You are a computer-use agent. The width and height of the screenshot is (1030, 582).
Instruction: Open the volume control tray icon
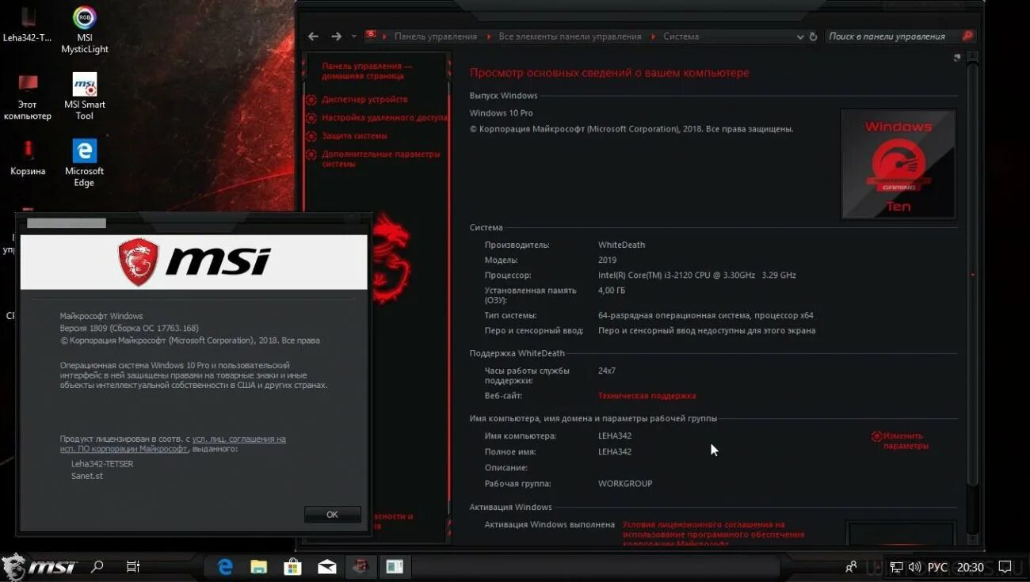pos(914,567)
